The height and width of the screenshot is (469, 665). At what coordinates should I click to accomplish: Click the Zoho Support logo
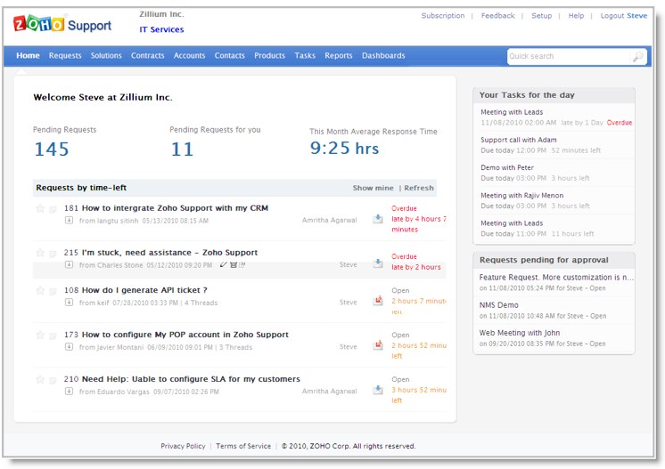(62, 24)
